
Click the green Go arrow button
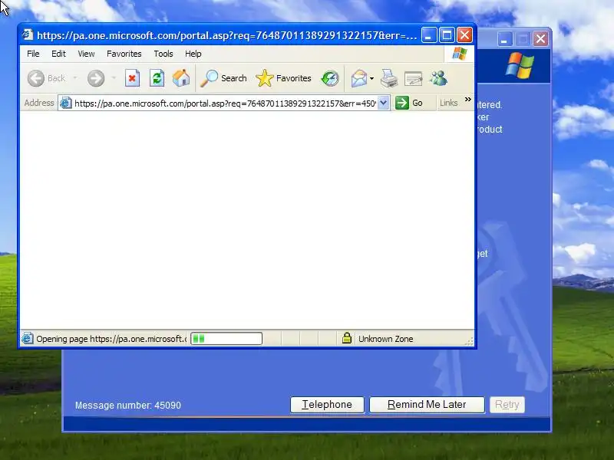tap(401, 103)
